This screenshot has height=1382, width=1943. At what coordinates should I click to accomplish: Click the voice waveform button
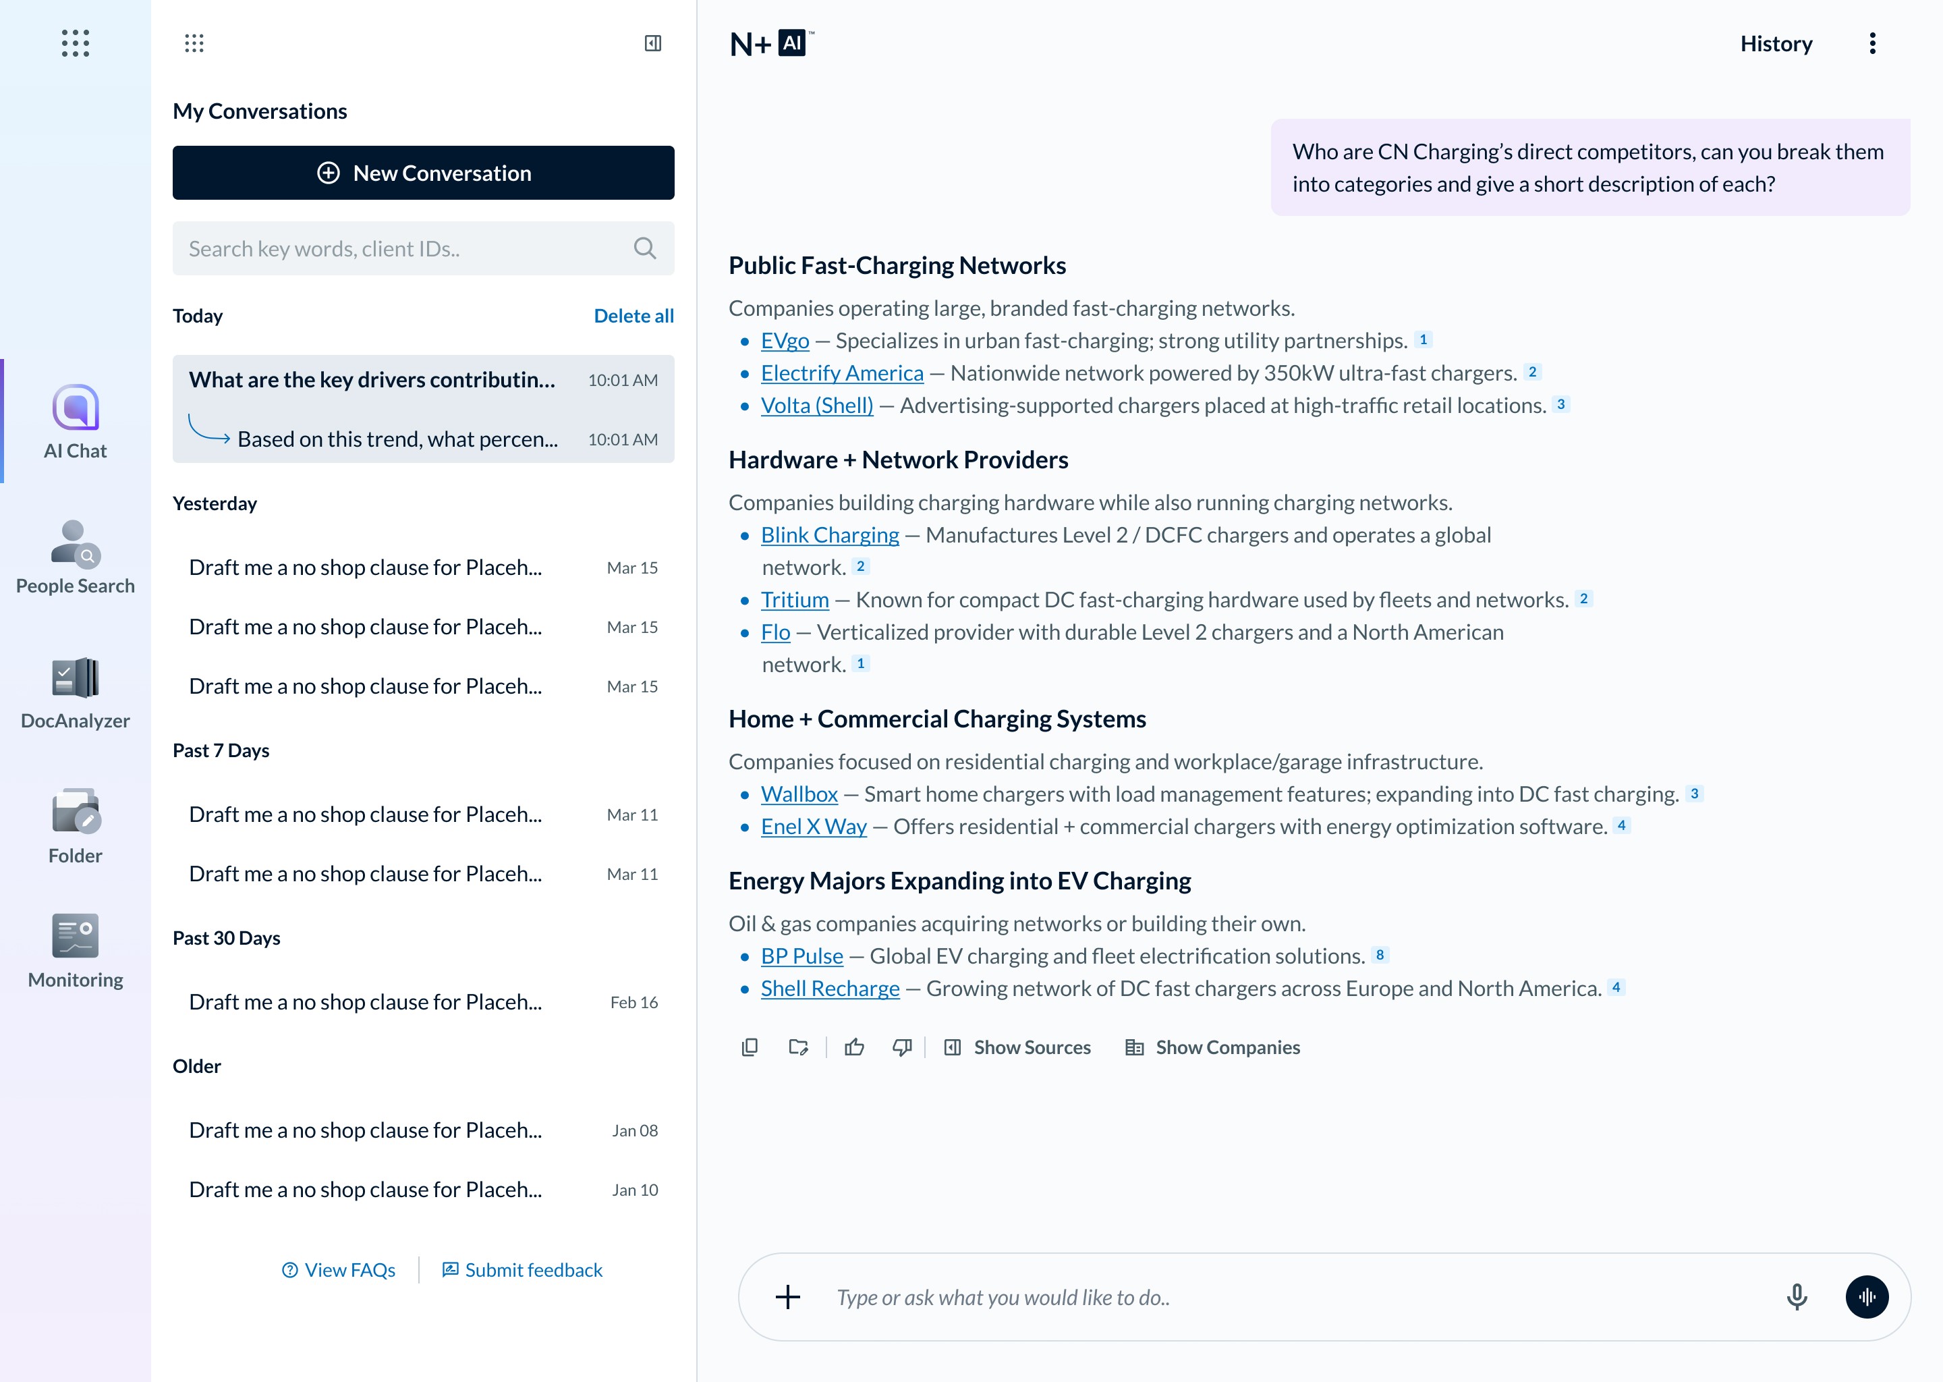1867,1297
